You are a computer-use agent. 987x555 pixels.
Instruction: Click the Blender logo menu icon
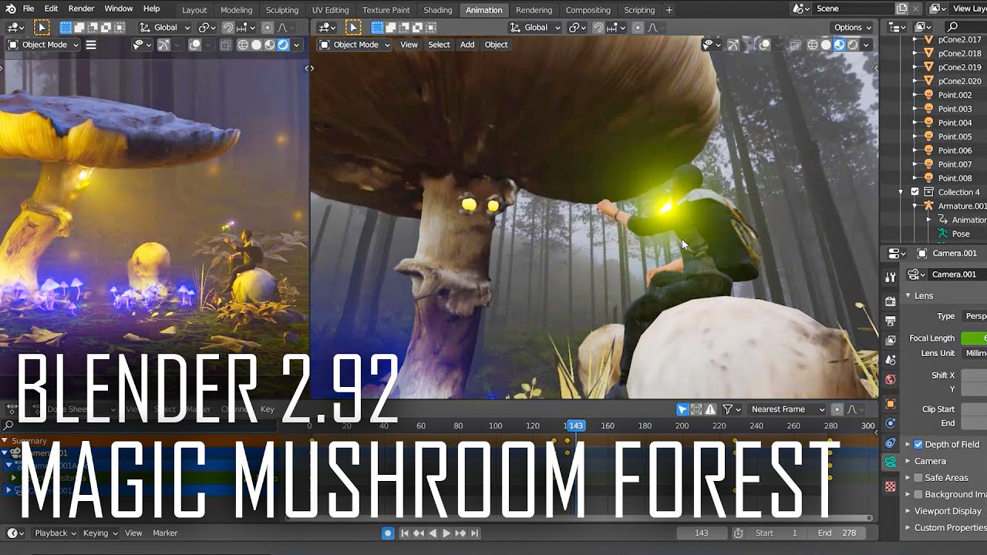pyautogui.click(x=10, y=9)
